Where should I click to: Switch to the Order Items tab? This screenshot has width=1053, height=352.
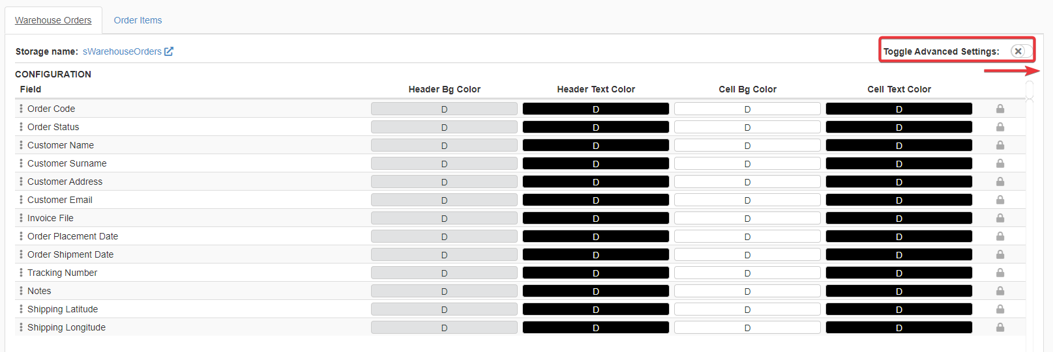[138, 20]
